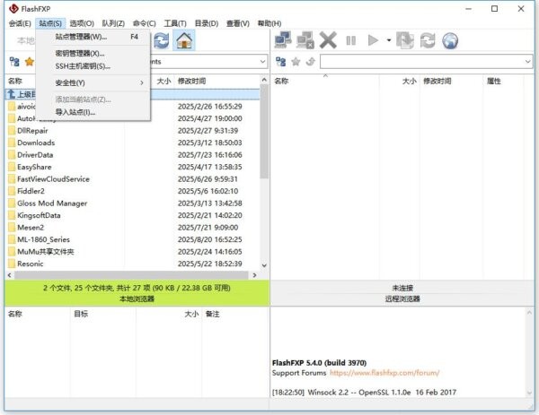
Task: Choose 密钥管理器(X)... menu entry
Action: [93, 53]
